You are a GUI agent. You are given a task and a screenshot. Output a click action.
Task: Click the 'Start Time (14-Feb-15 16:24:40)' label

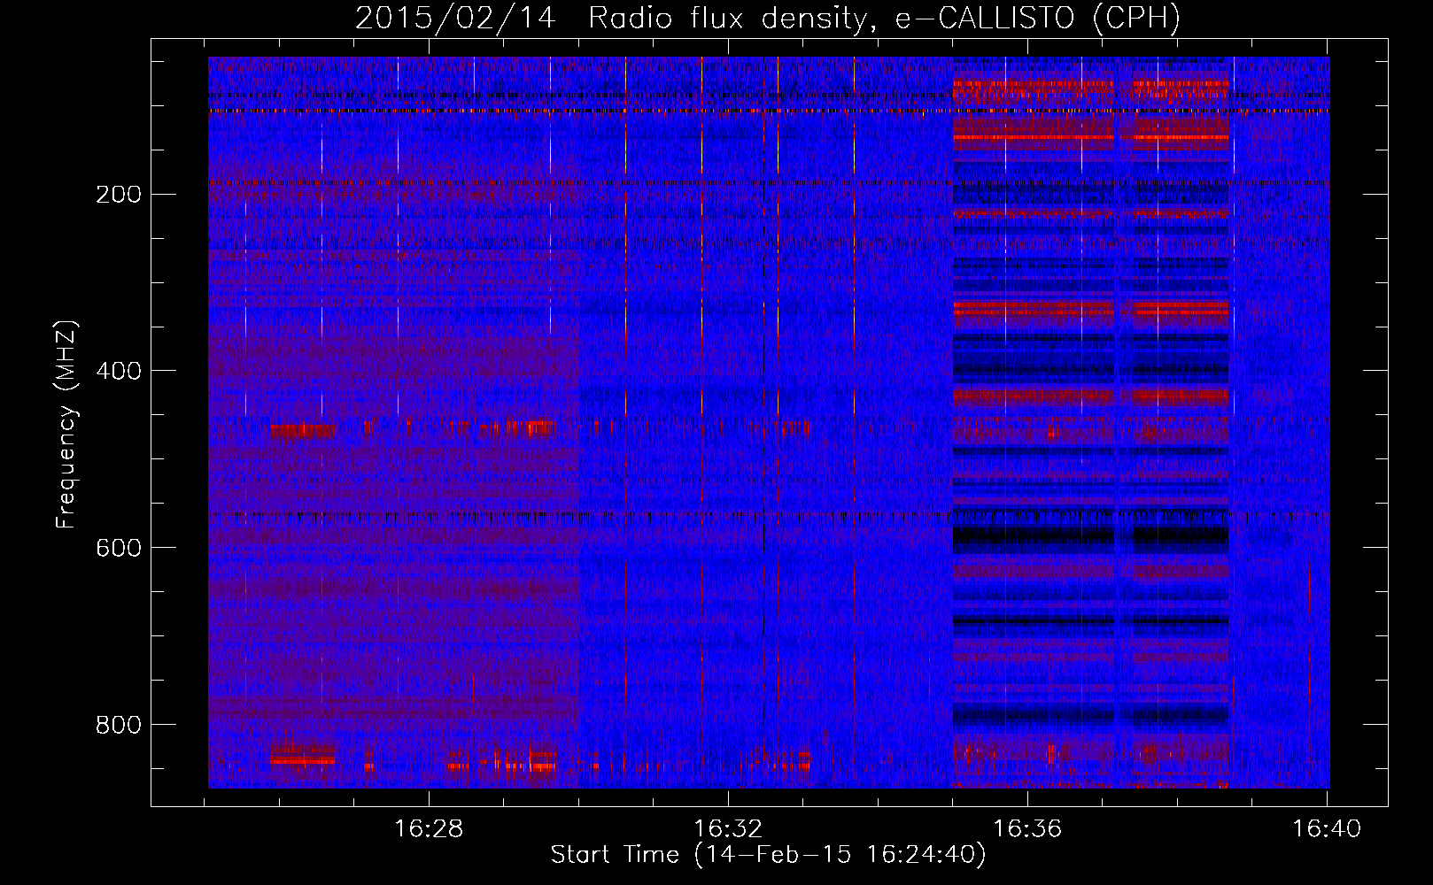click(768, 855)
